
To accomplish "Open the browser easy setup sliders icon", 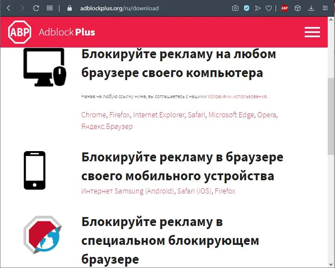I will pyautogui.click(x=325, y=8).
